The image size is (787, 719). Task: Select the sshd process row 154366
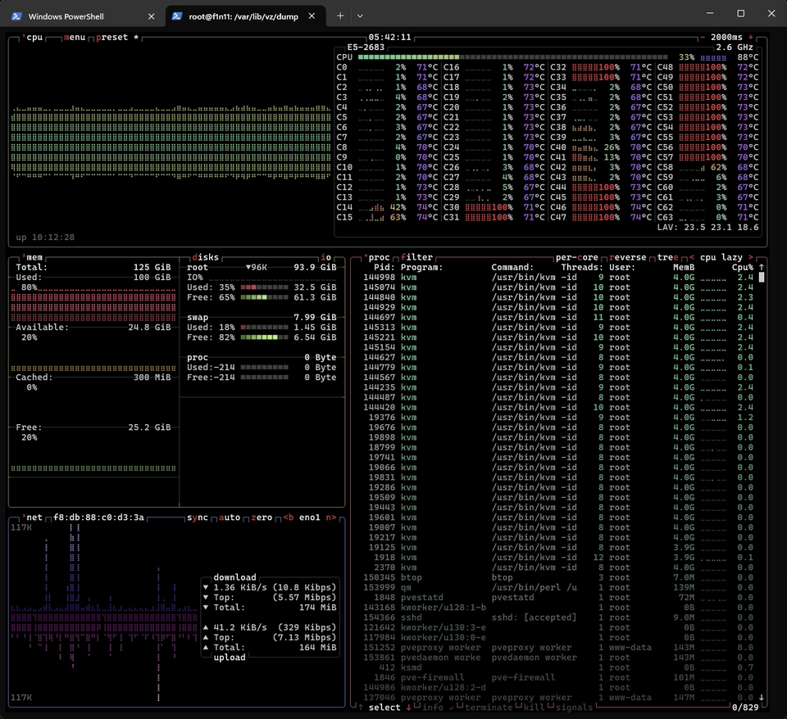558,617
